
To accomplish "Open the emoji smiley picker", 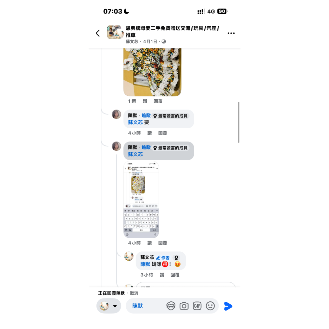I will point(210,306).
